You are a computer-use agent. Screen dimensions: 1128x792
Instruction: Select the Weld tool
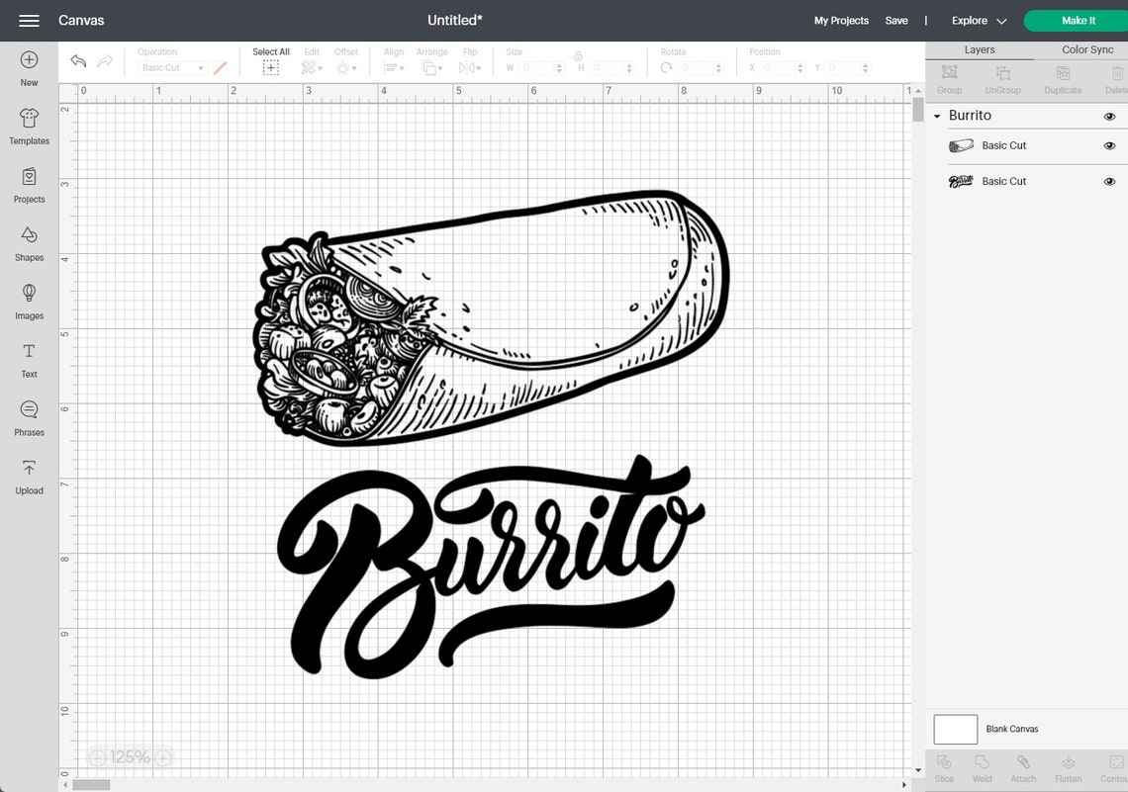click(983, 766)
